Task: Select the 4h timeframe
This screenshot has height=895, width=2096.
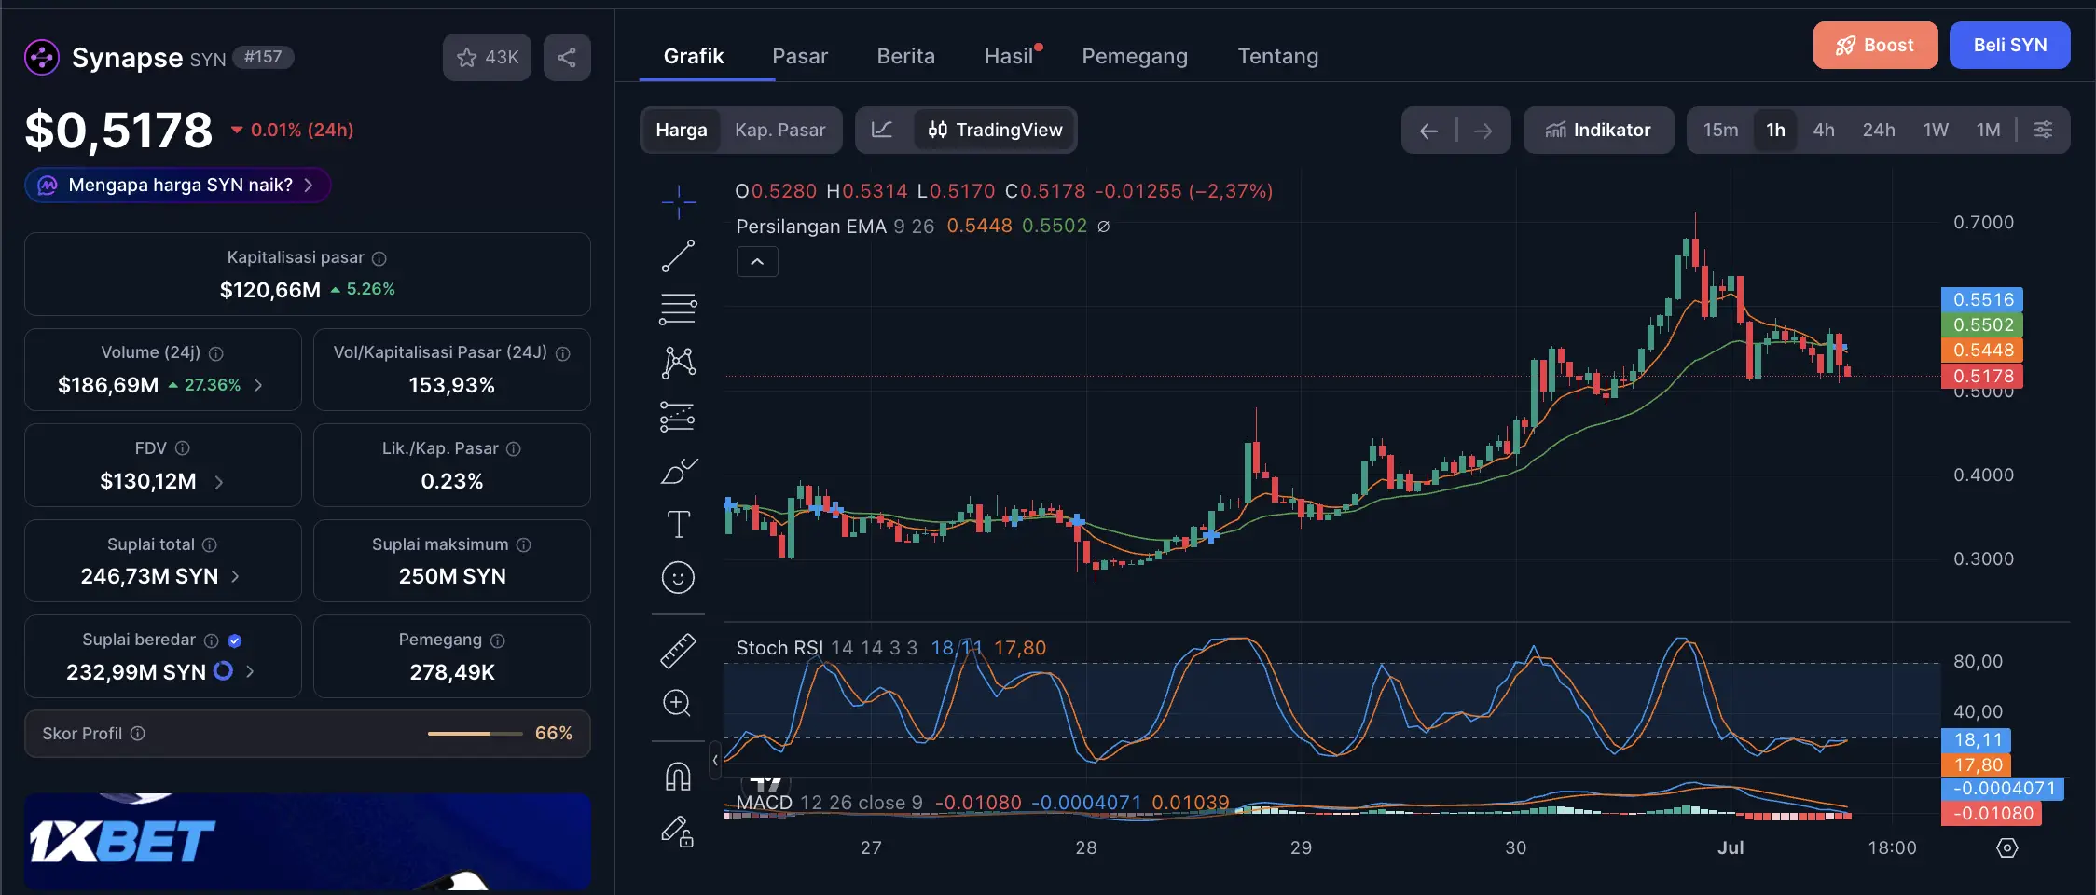Action: (x=1824, y=130)
